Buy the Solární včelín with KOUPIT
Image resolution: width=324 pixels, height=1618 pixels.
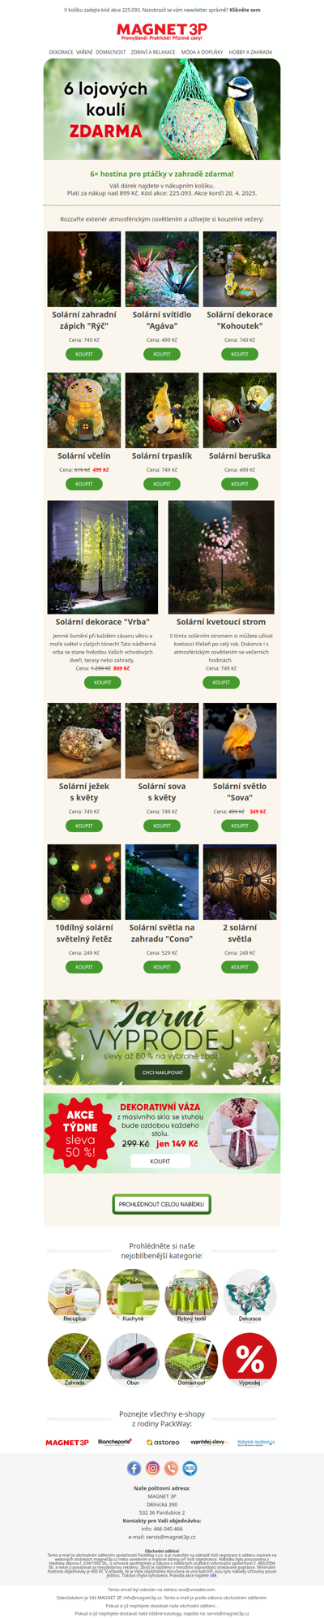pos(84,484)
